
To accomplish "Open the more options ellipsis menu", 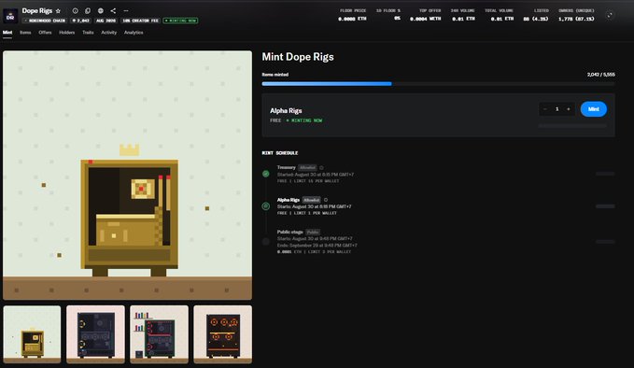I will (x=126, y=11).
